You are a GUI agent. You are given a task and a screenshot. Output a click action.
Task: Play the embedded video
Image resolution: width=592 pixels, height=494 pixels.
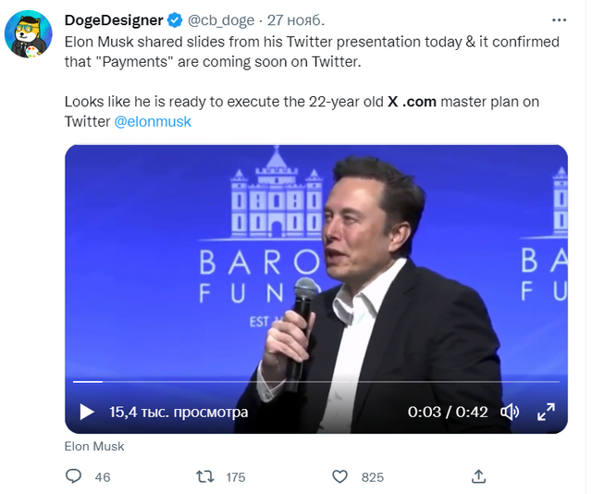(x=86, y=412)
